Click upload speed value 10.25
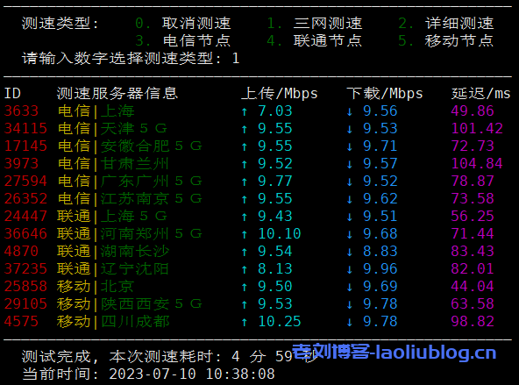519x385 pixels. click(x=280, y=322)
